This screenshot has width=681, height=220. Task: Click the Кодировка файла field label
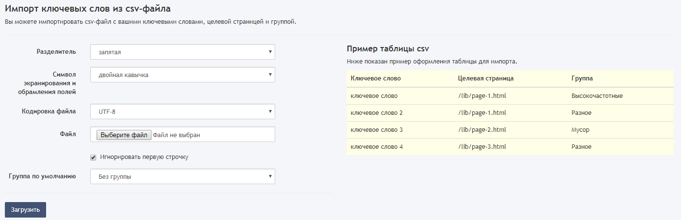click(x=49, y=111)
